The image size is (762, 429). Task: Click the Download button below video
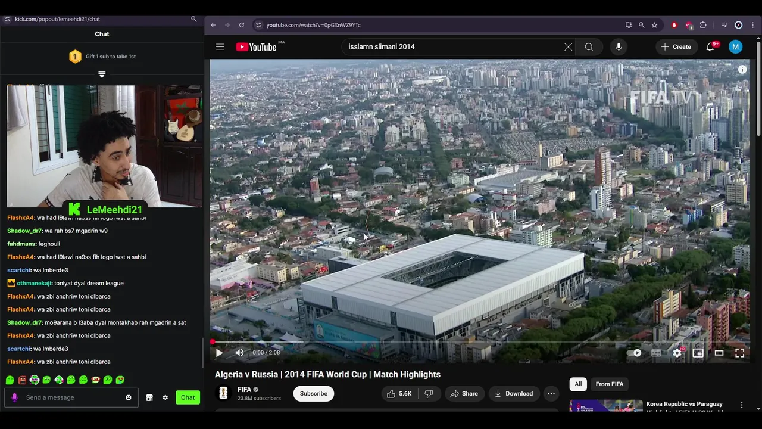(x=514, y=394)
